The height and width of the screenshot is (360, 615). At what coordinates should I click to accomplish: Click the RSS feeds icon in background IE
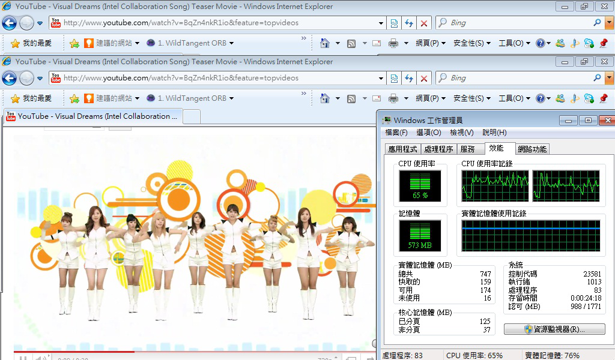pos(351,43)
